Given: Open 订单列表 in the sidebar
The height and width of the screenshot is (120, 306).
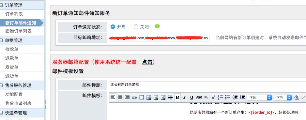Looking at the screenshot, I should point(14,14).
